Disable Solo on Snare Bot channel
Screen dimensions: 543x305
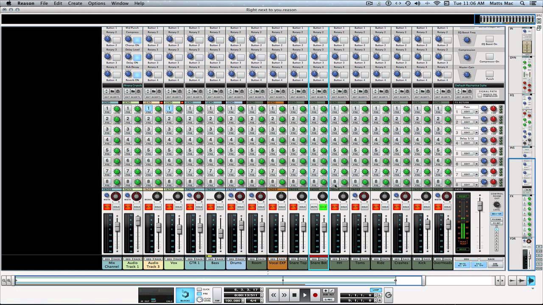pos(323,207)
